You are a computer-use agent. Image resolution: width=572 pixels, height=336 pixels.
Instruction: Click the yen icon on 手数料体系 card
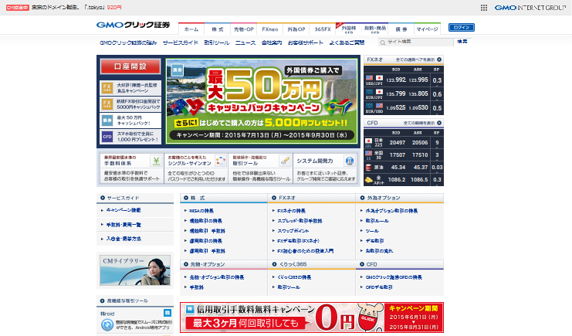click(x=156, y=161)
